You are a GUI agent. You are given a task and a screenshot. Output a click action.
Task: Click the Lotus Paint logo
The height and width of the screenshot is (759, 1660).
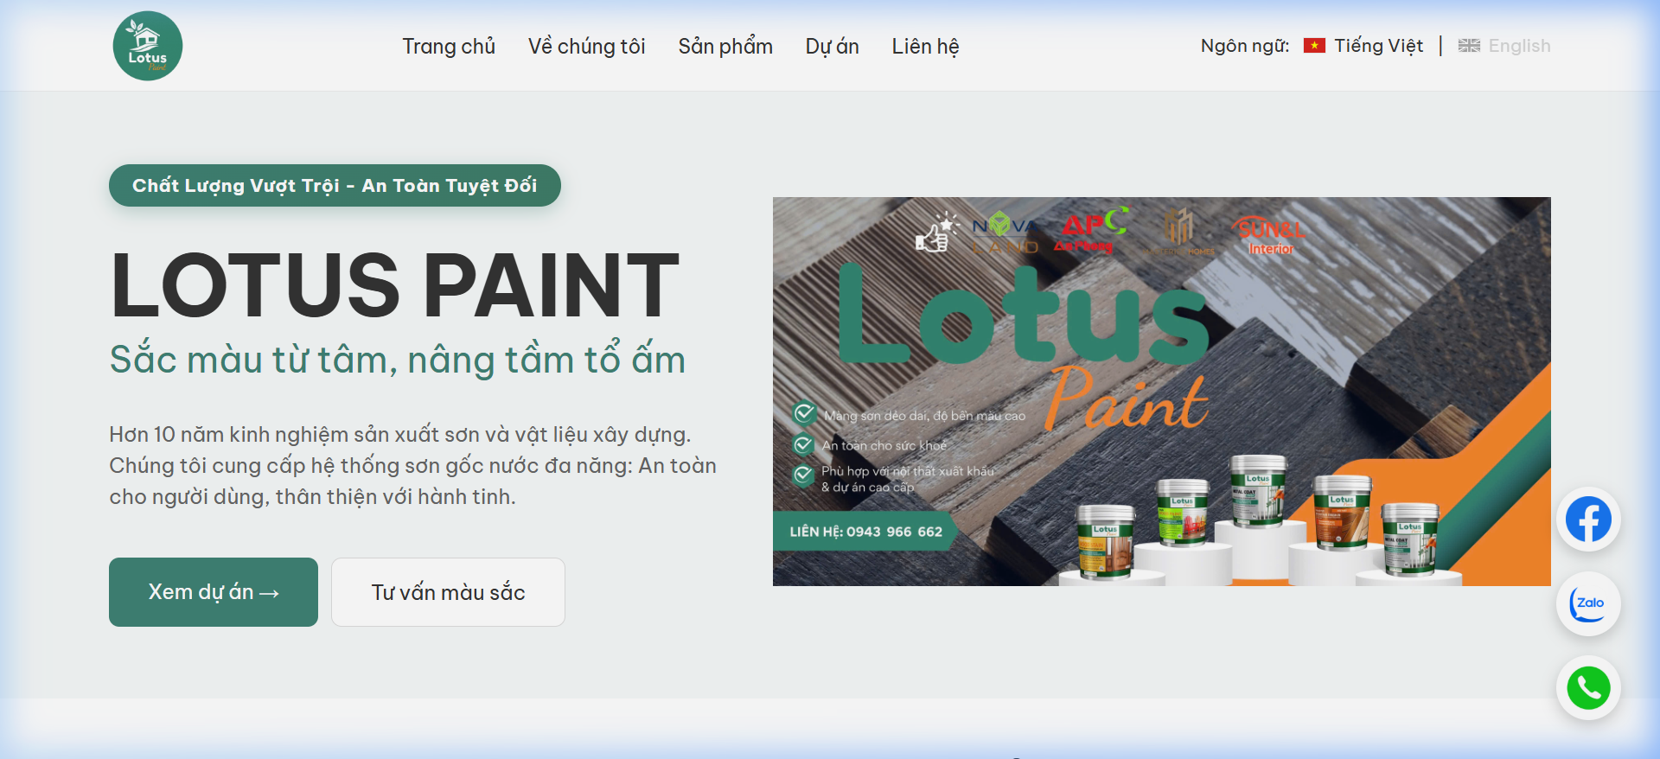[148, 46]
